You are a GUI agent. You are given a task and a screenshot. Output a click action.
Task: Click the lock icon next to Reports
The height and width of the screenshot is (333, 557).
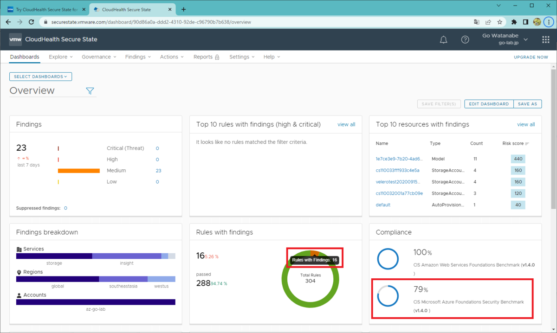[x=217, y=57]
